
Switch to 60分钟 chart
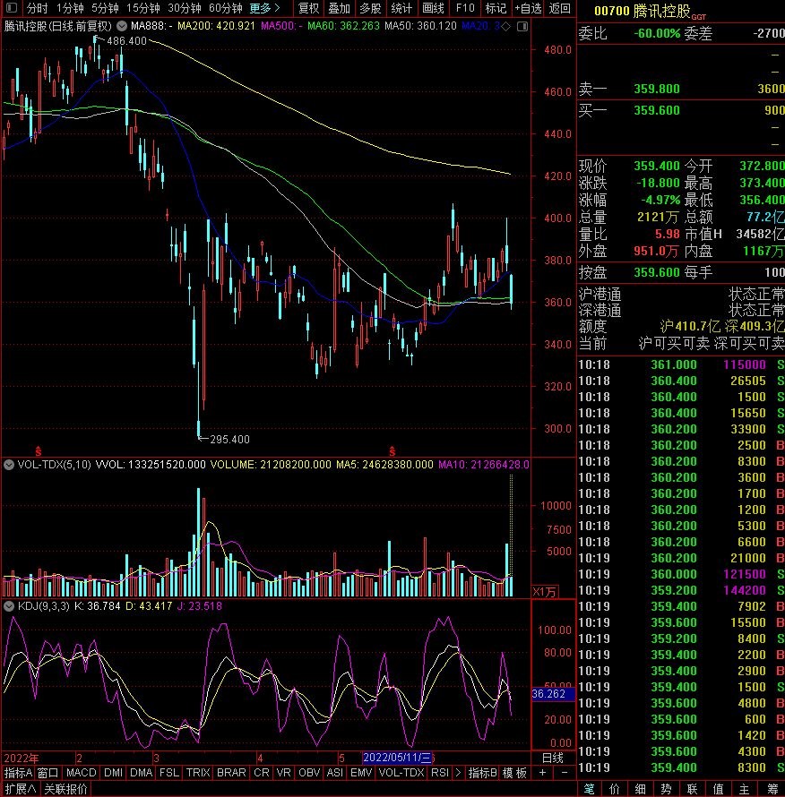pos(226,8)
